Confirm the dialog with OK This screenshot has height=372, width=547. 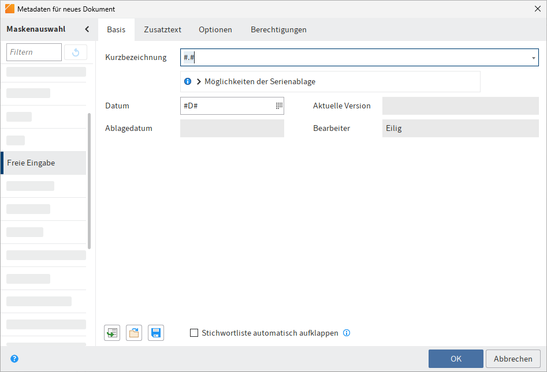point(456,358)
